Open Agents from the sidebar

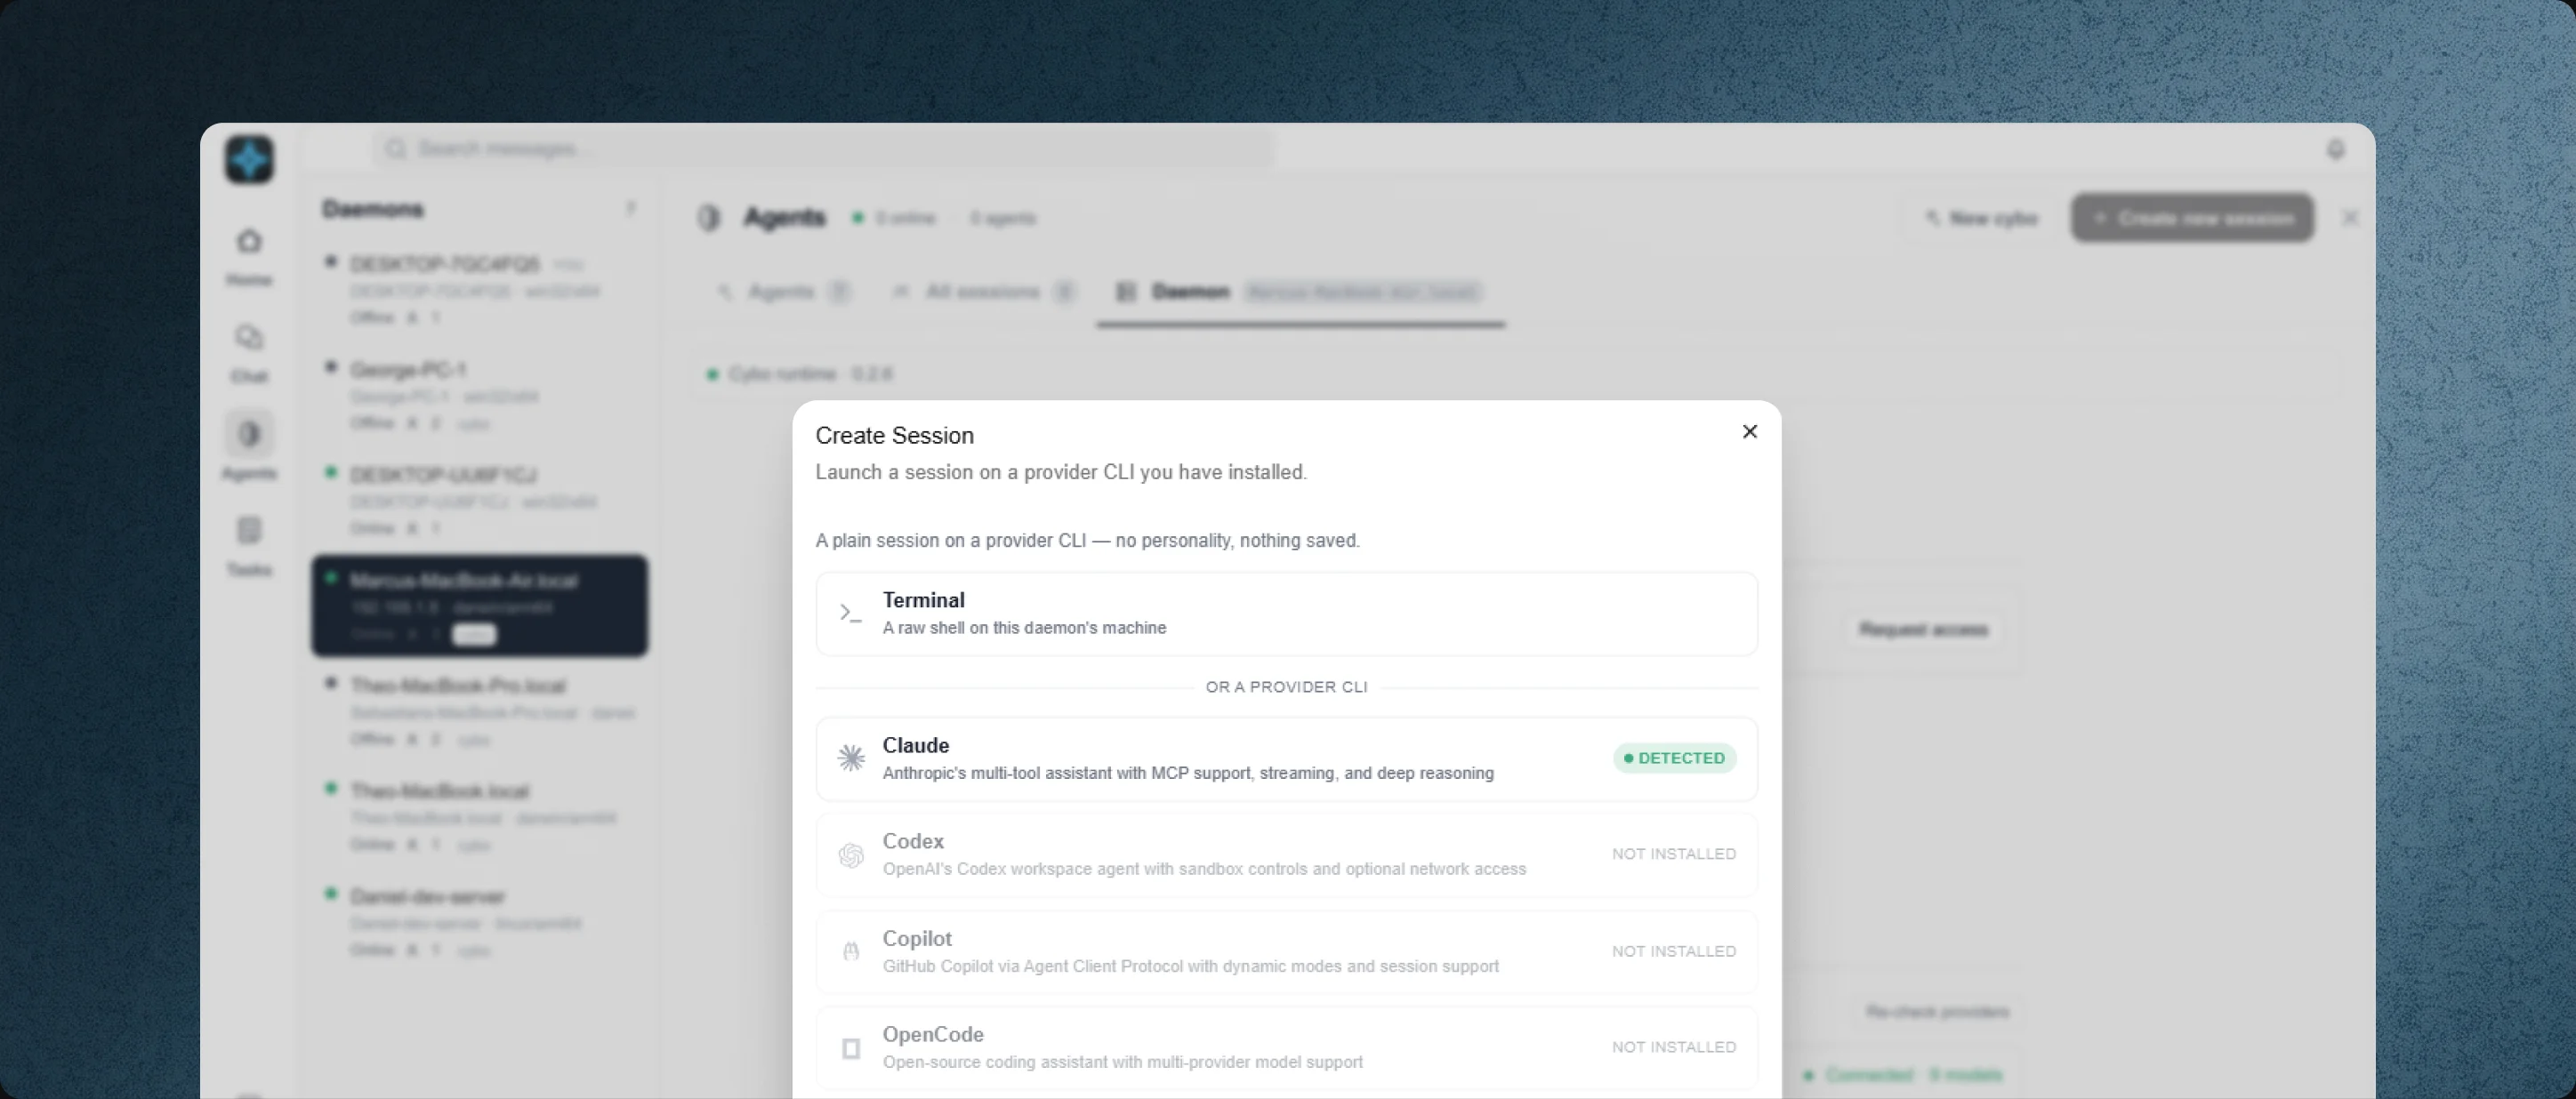[249, 447]
